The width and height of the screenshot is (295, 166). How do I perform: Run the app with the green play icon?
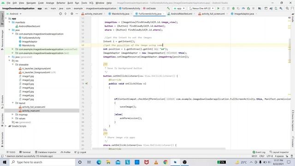pyautogui.click(x=218, y=8)
